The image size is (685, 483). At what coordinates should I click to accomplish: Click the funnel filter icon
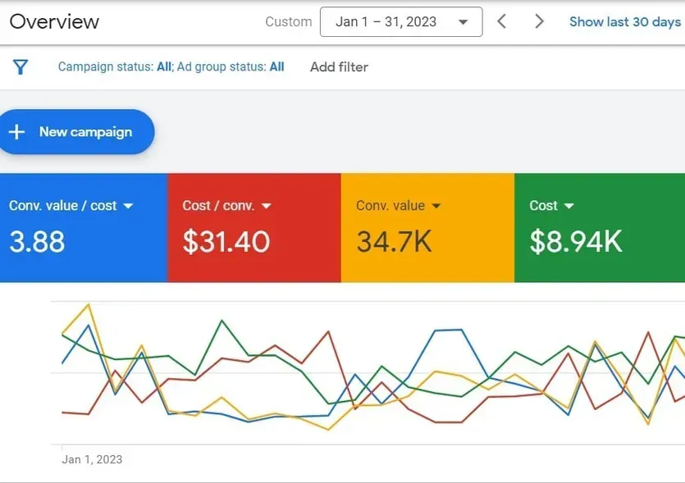(21, 66)
